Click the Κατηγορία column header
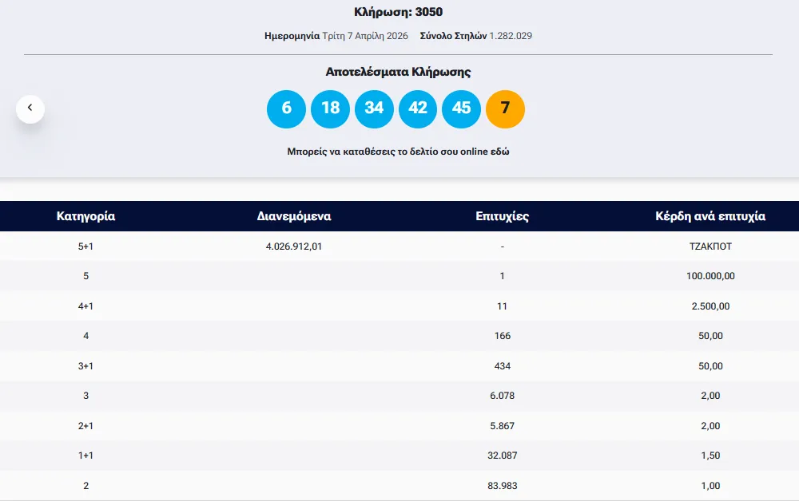 pos(85,216)
